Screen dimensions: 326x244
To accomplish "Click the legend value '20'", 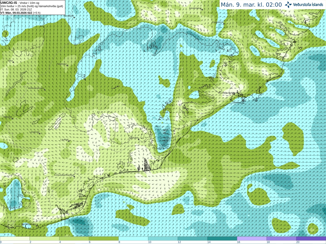I will click(x=298, y=242).
